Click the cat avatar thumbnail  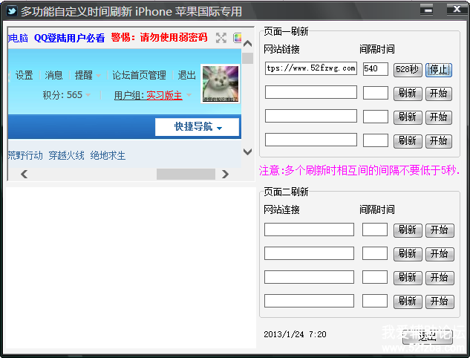coord(221,84)
